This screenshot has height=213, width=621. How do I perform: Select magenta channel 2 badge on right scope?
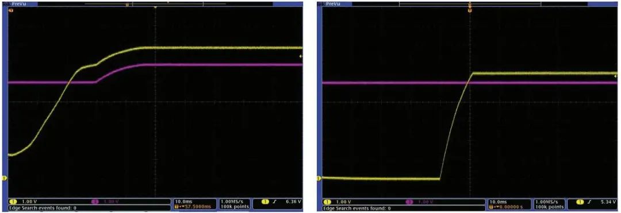(409, 202)
